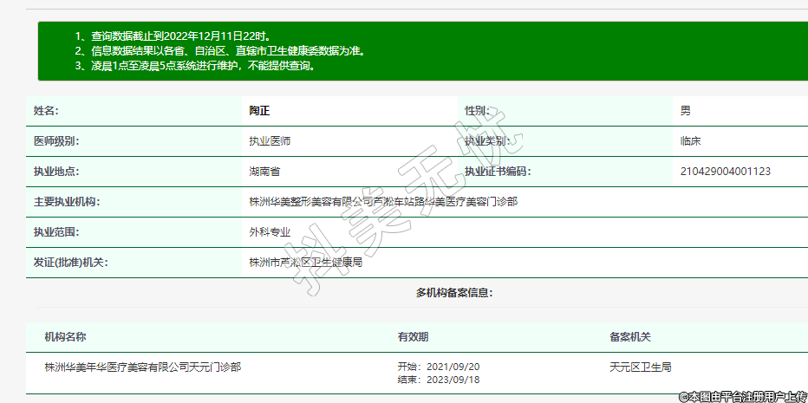Click the gender value 男
This screenshot has width=808, height=403.
tap(685, 111)
